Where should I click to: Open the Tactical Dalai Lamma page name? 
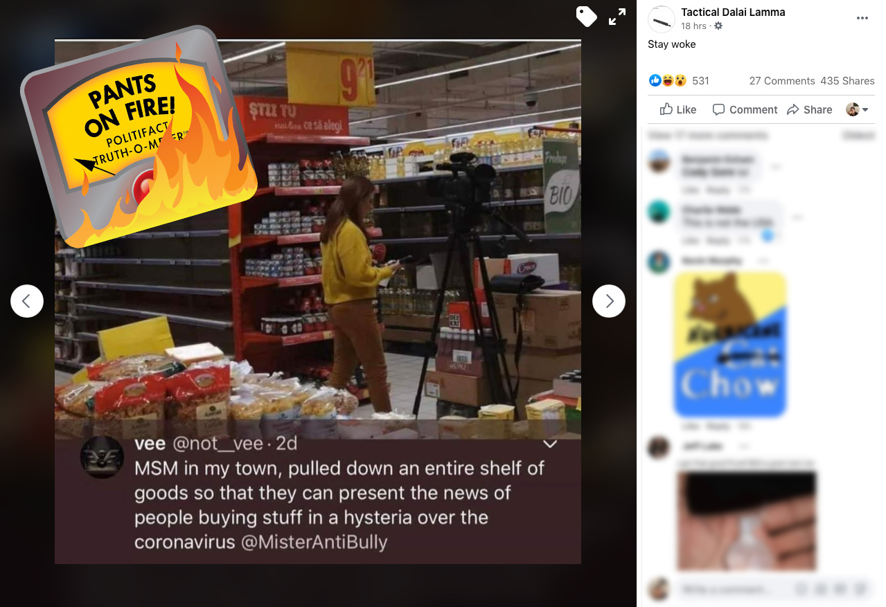pyautogui.click(x=733, y=12)
